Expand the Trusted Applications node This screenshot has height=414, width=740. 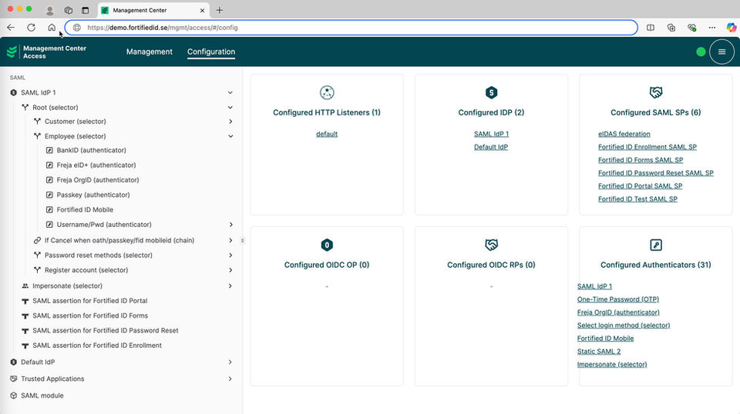230,379
